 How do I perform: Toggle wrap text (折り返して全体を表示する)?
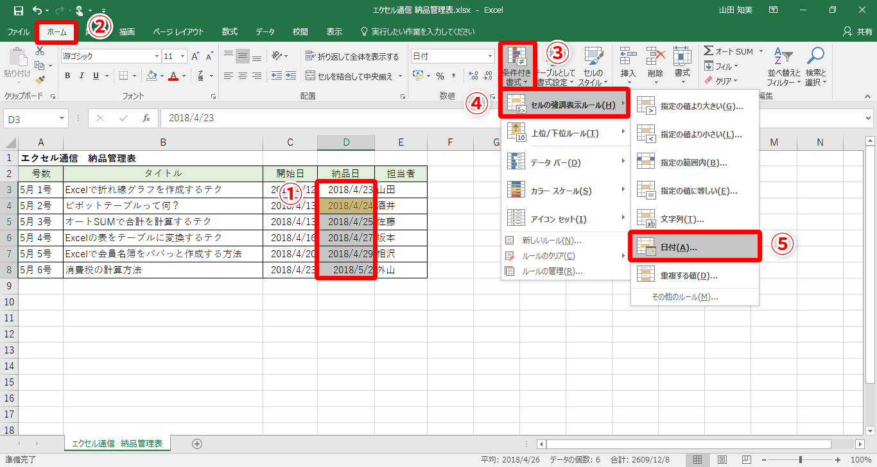pos(352,56)
